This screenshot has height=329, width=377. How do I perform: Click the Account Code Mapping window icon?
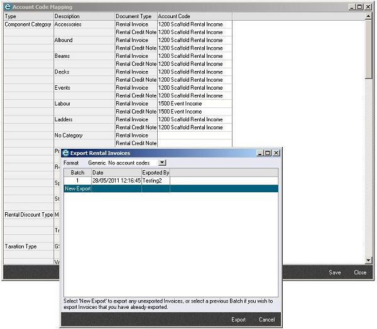pyautogui.click(x=8, y=6)
